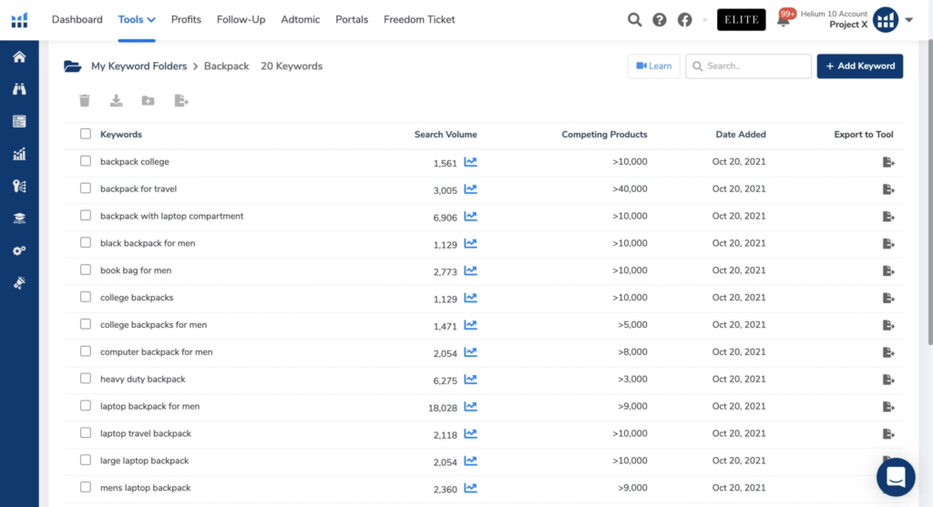Open the help question mark icon
Screen dimensions: 933x507
point(660,20)
